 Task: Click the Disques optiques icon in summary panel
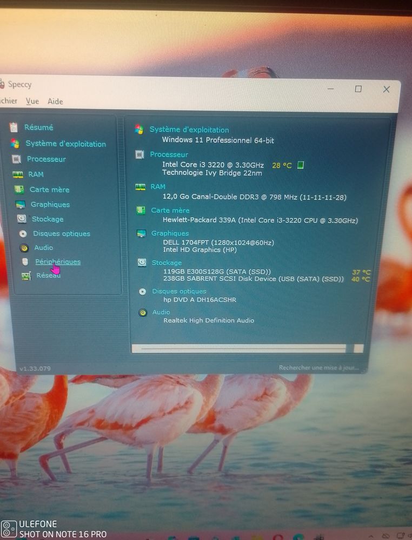142,292
